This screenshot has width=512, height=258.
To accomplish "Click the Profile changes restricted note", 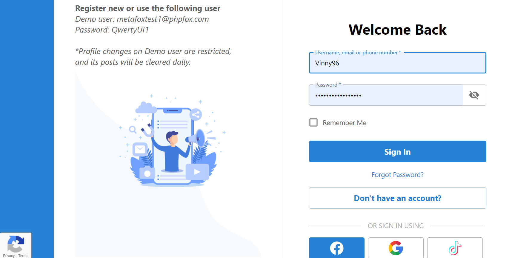I will (x=153, y=57).
